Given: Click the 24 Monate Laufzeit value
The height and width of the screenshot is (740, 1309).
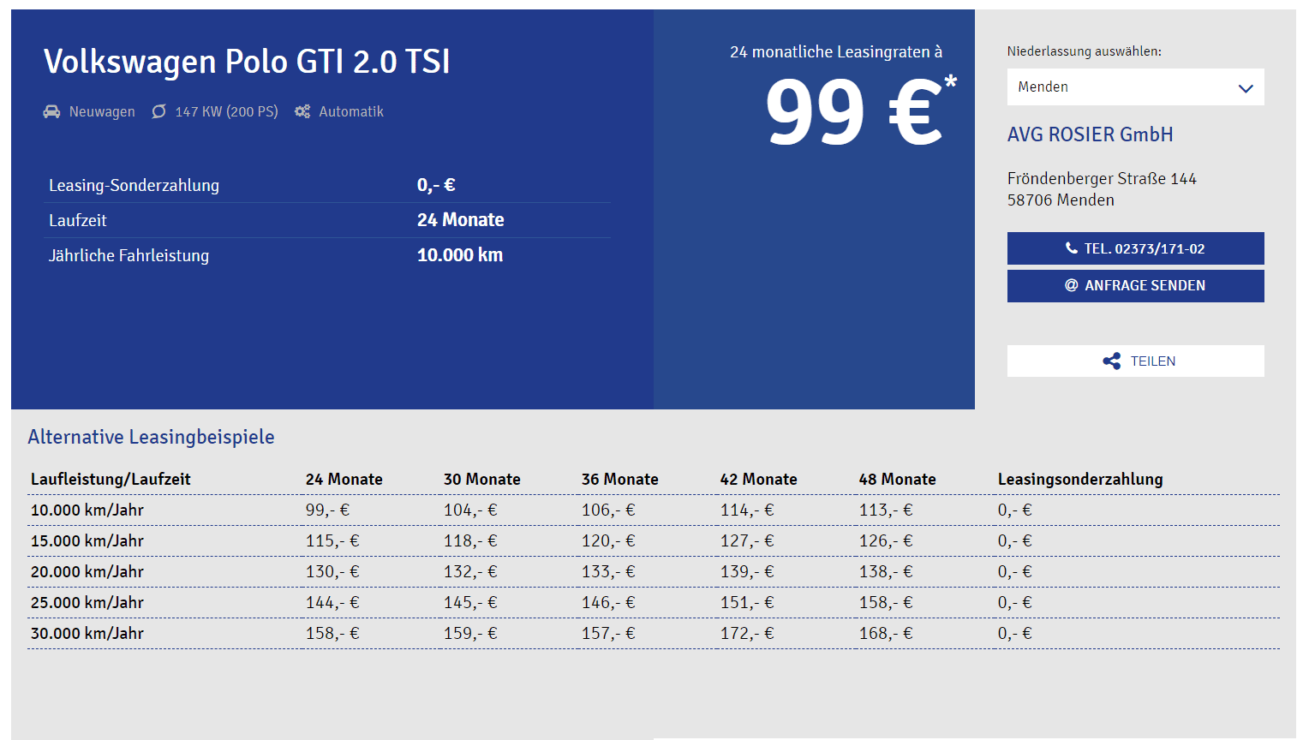Looking at the screenshot, I should pyautogui.click(x=460, y=220).
